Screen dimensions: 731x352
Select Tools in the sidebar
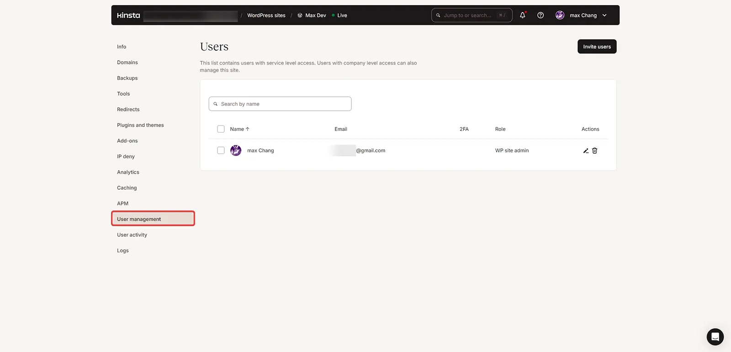[x=123, y=94]
